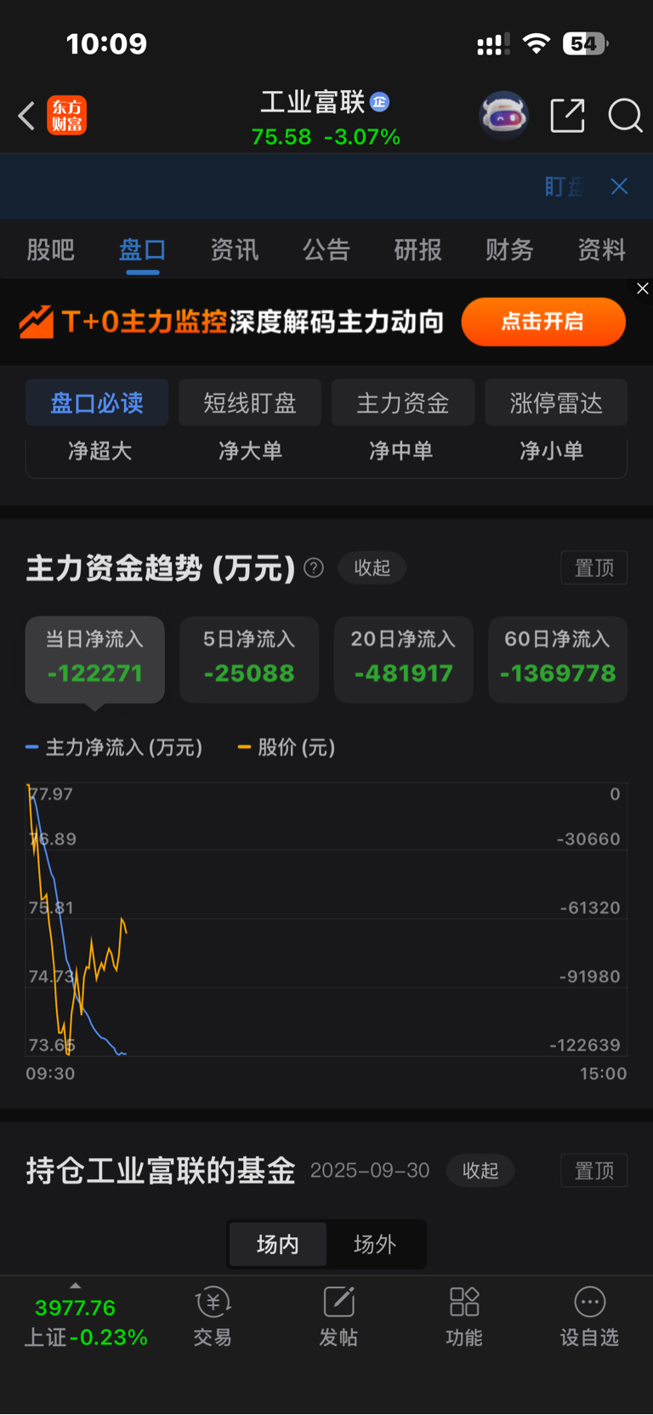
Task: Tap the 2025-09-30 date label
Action: coord(370,1171)
